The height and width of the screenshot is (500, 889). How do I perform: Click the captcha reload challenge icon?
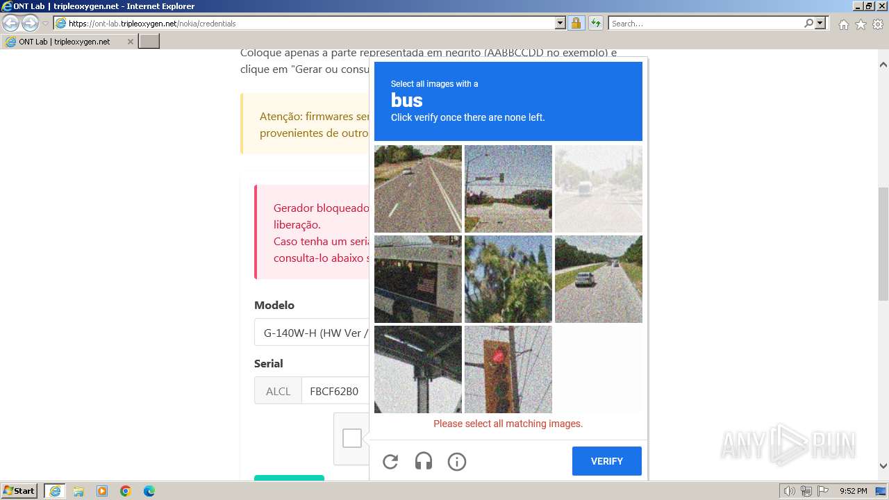[390, 461]
